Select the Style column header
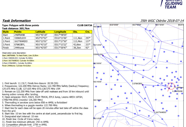Image resolution: width=186 pixels, height=127 pixels. pyautogui.click(x=7, y=32)
